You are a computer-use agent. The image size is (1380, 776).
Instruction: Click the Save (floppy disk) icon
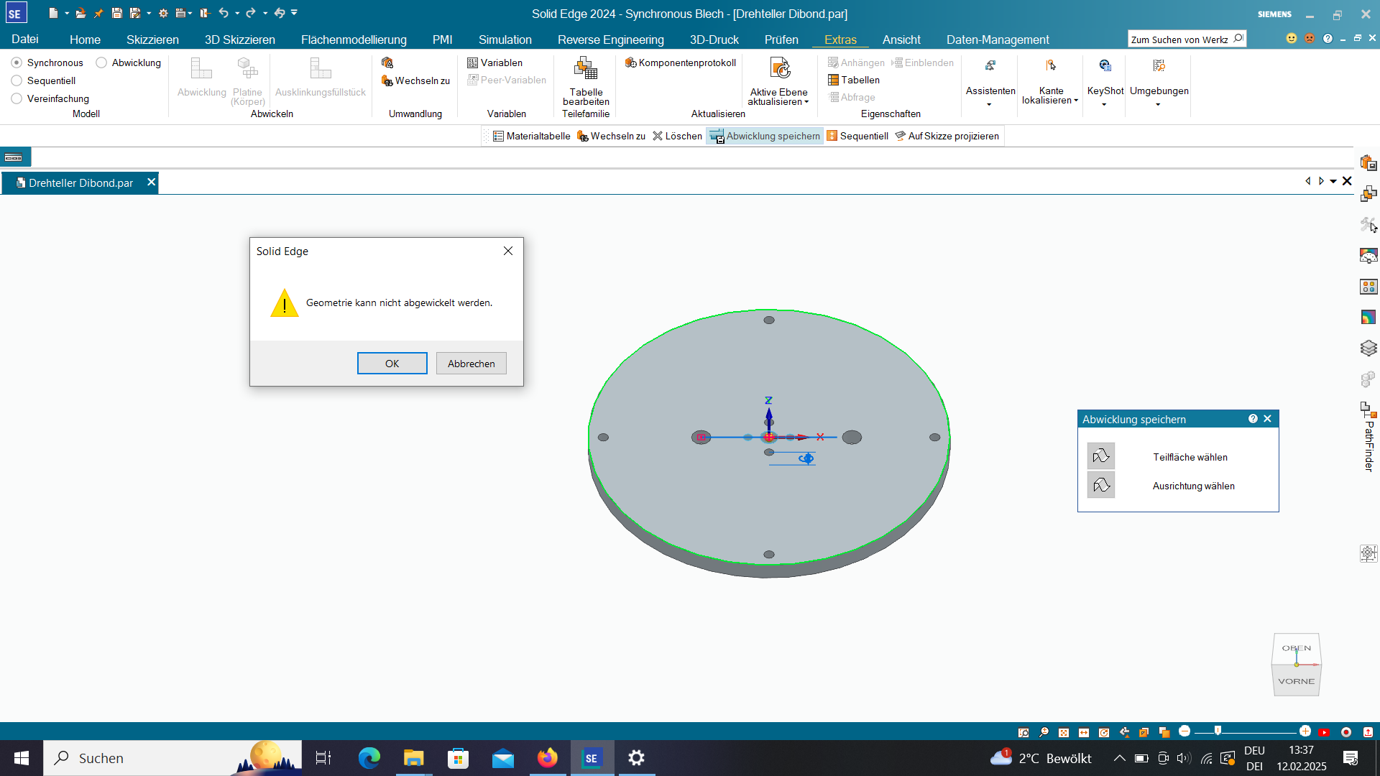(116, 13)
